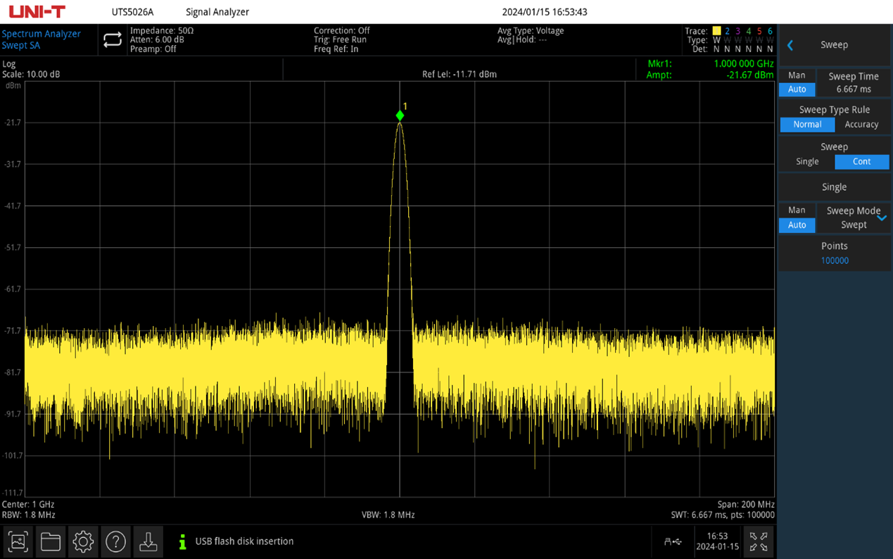Open system settings gear icon
This screenshot has height=559, width=893.
point(83,541)
